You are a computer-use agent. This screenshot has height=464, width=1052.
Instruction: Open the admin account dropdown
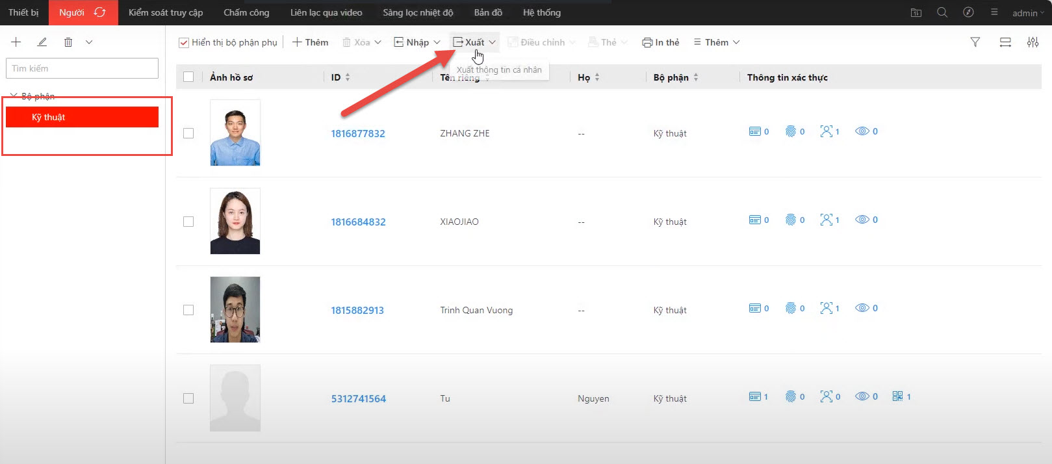1028,13
